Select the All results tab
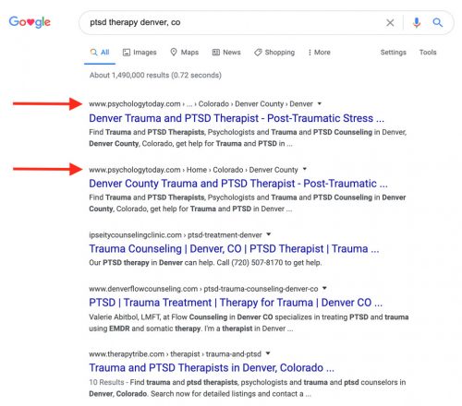 tap(100, 53)
